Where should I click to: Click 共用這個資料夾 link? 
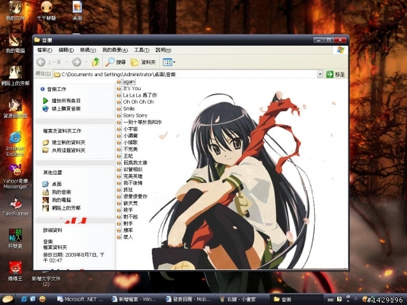click(69, 150)
